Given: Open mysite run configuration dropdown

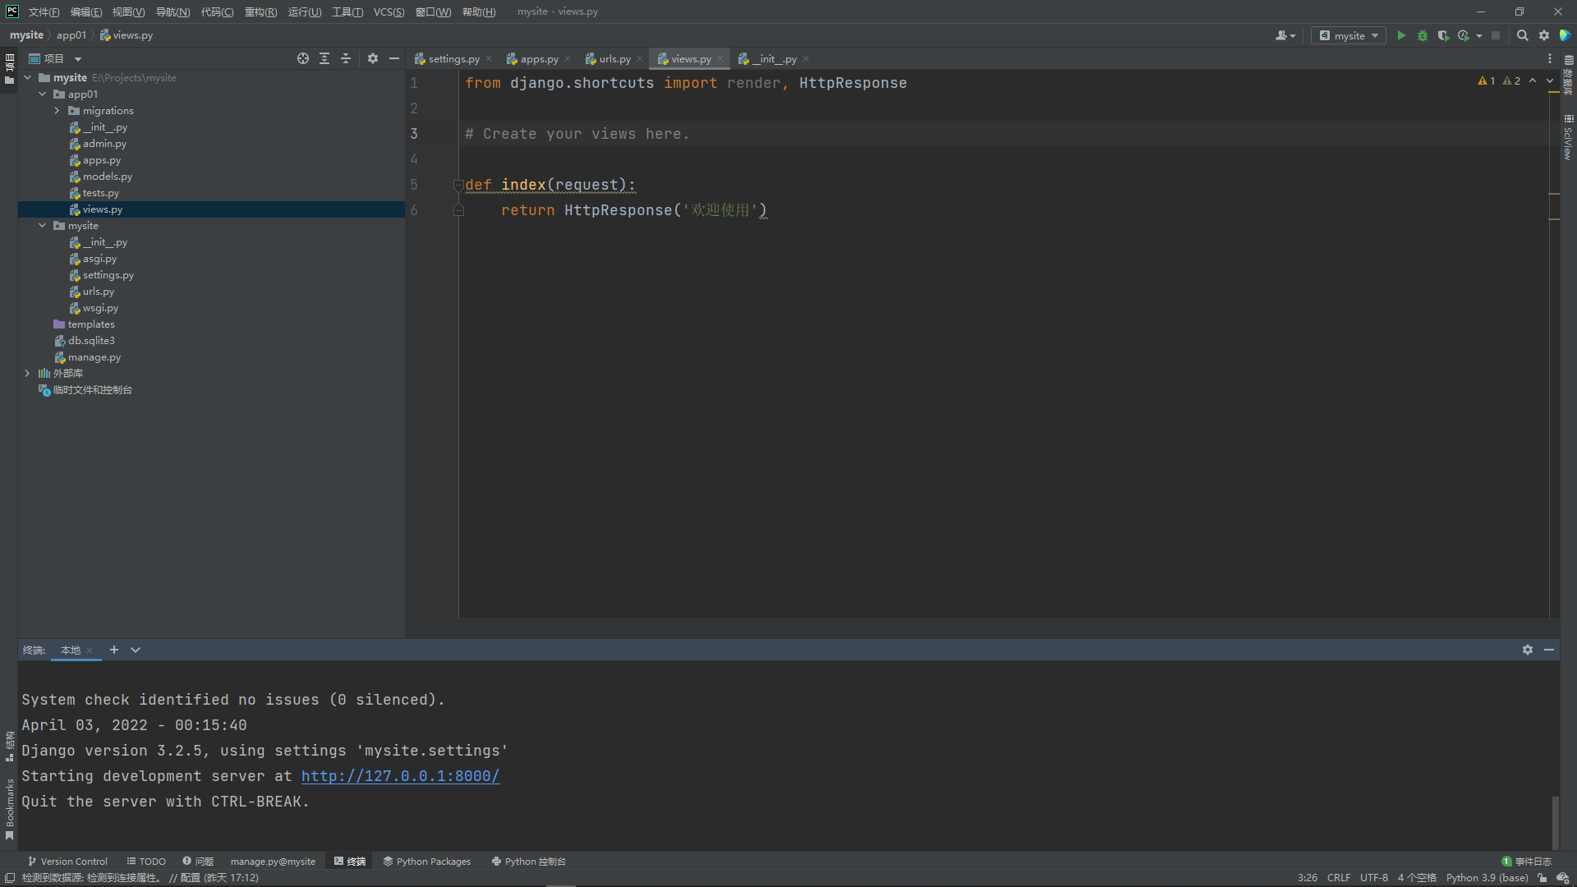Looking at the screenshot, I should (1349, 35).
